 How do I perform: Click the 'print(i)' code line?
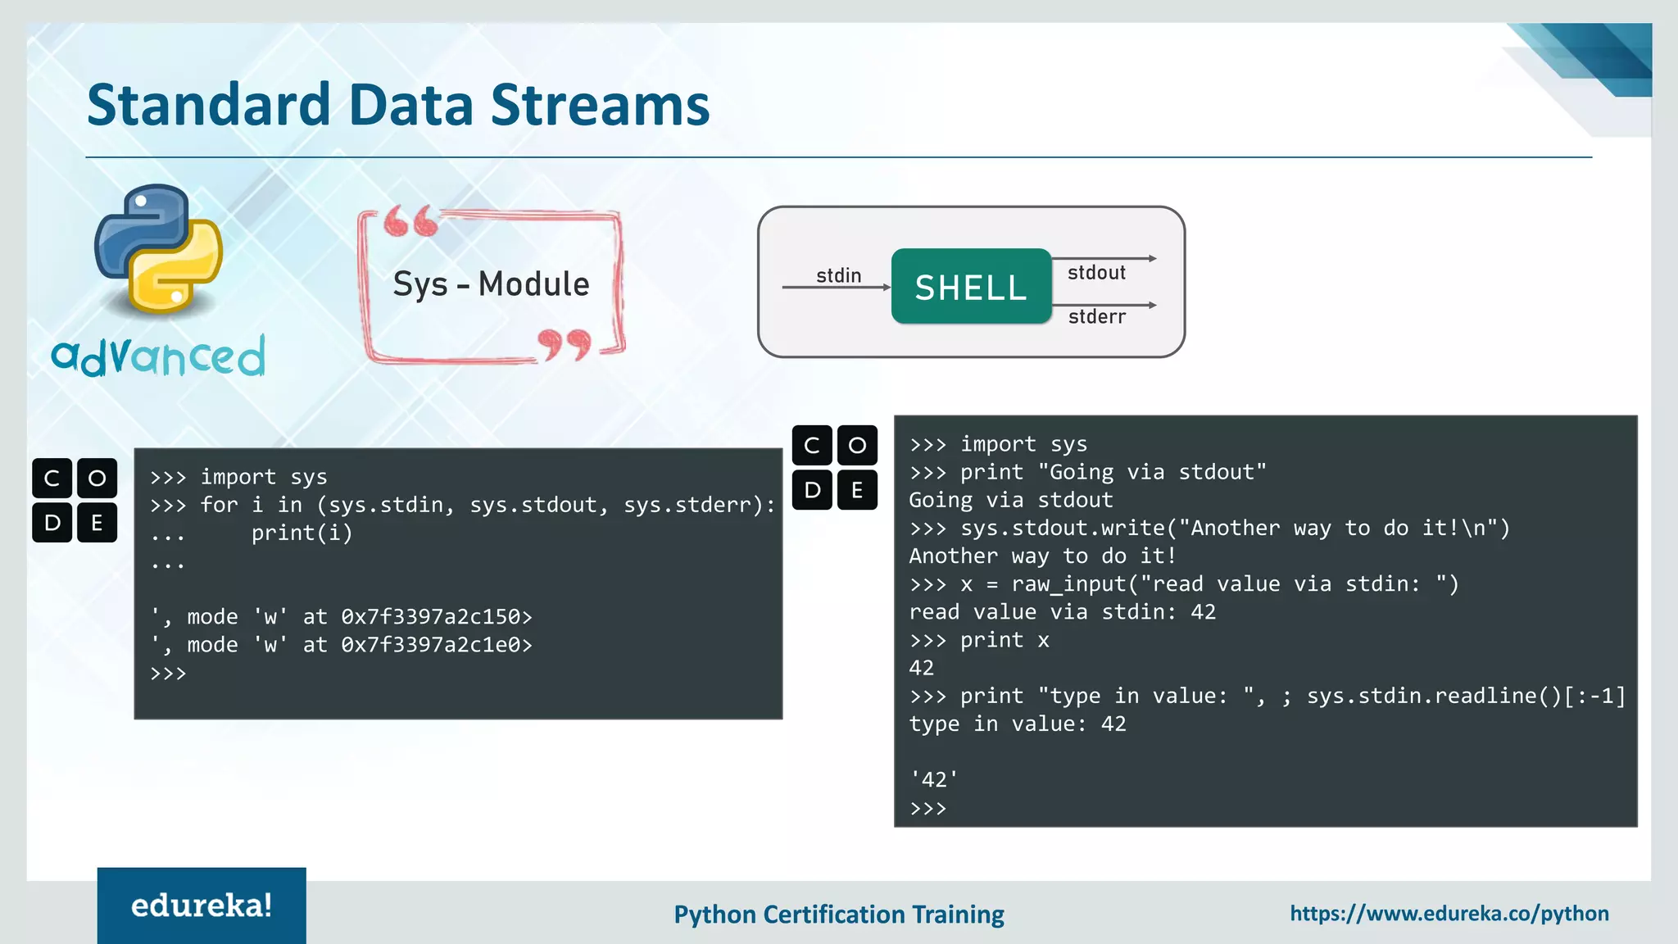click(302, 533)
